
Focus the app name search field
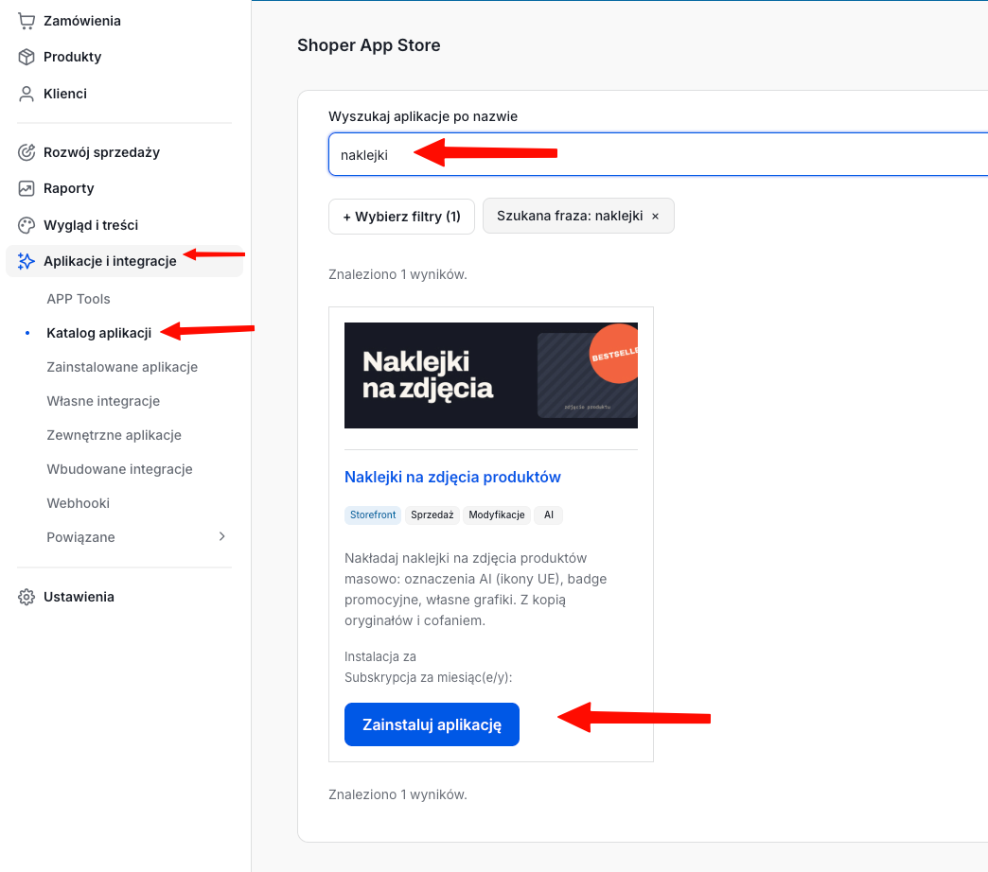point(658,154)
